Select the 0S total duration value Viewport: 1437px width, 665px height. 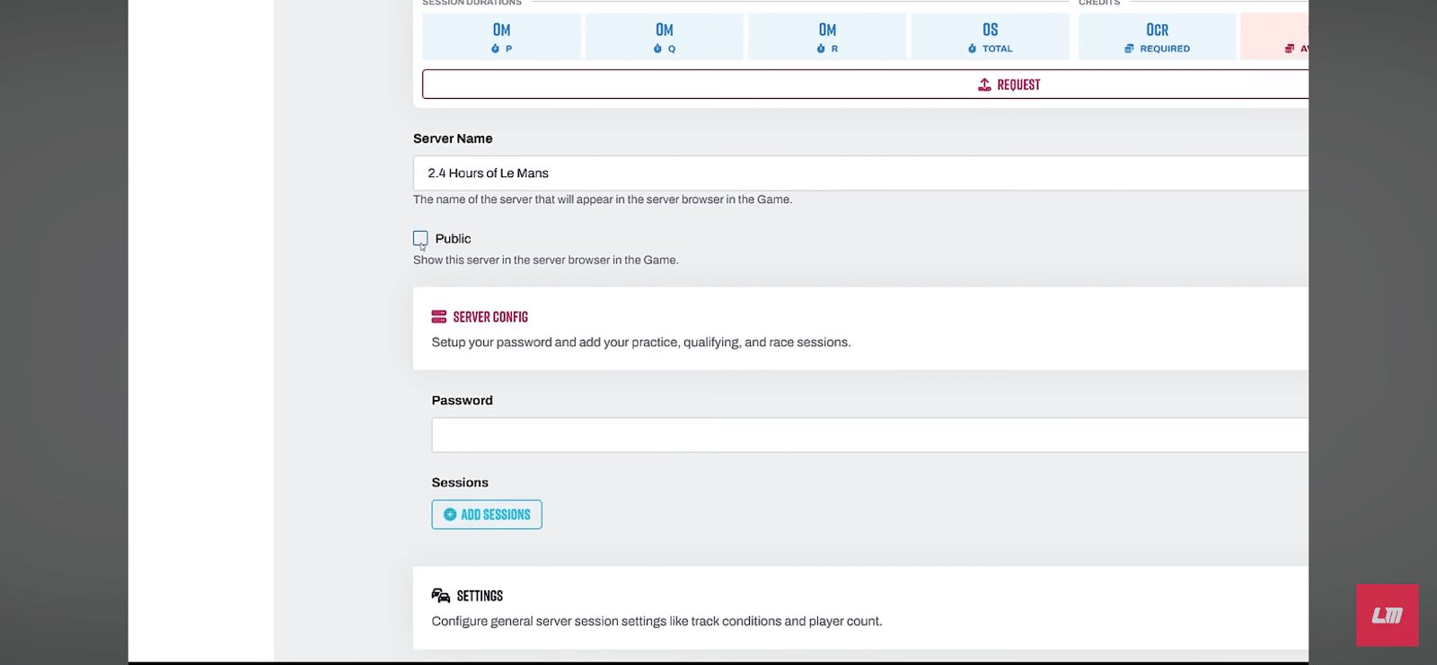tap(990, 30)
